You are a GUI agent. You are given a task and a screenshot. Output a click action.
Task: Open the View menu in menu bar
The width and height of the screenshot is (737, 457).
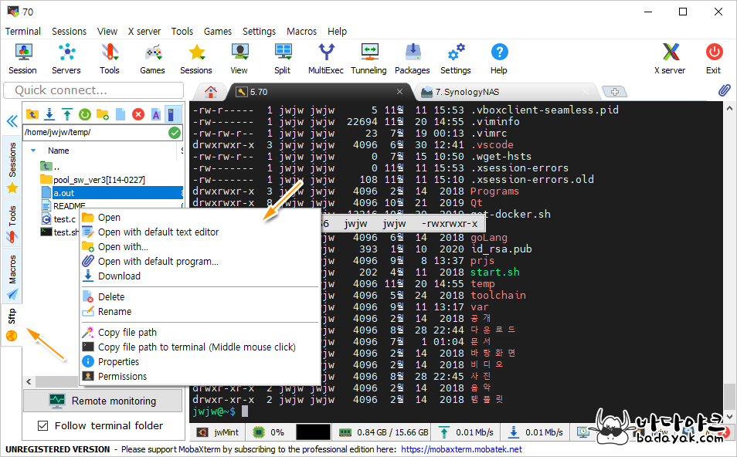point(107,32)
